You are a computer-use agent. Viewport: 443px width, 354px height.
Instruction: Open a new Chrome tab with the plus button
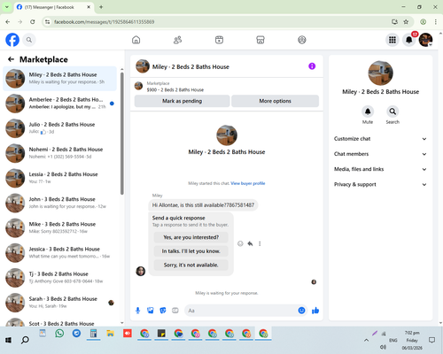point(101,7)
